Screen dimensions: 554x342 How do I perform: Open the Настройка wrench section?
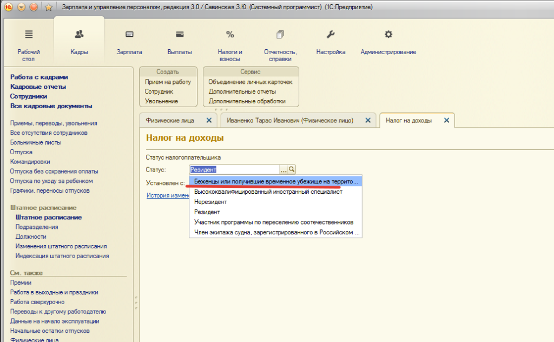point(331,42)
